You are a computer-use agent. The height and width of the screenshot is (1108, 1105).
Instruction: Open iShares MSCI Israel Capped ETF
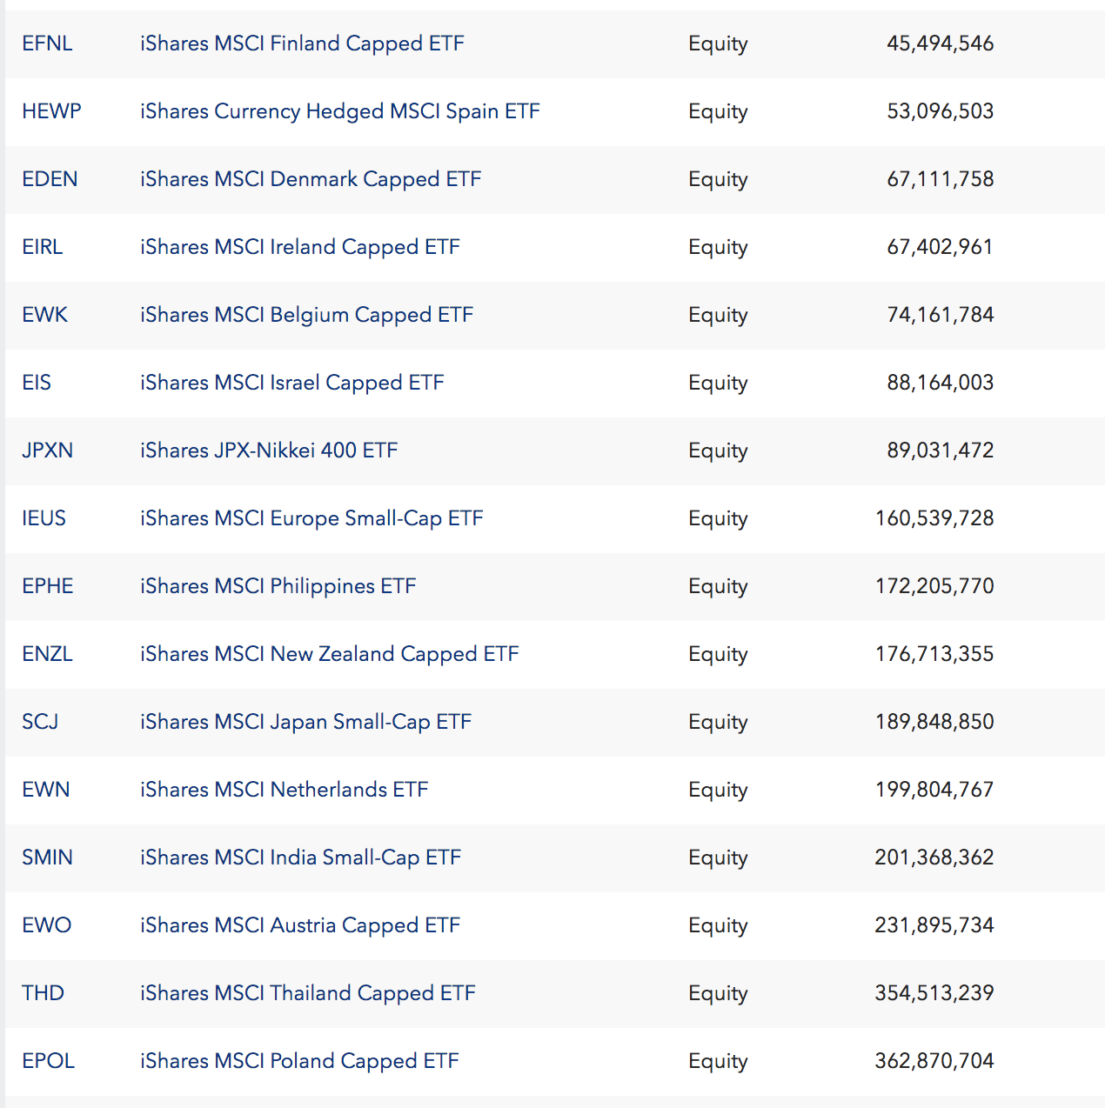(x=292, y=383)
